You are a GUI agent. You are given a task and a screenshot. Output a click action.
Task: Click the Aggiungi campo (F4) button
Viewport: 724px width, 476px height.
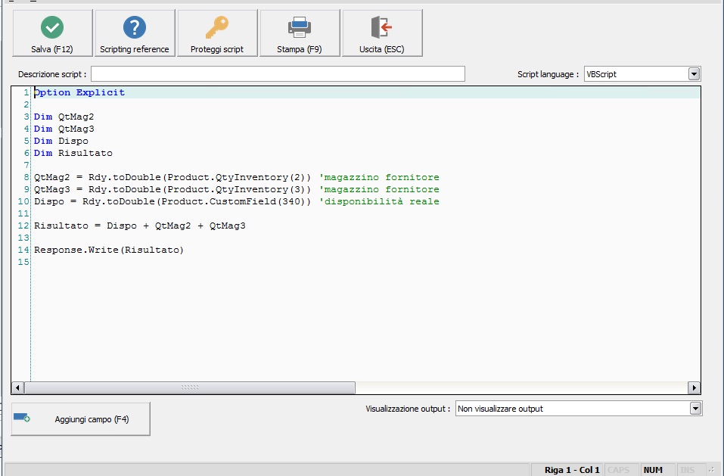click(81, 418)
